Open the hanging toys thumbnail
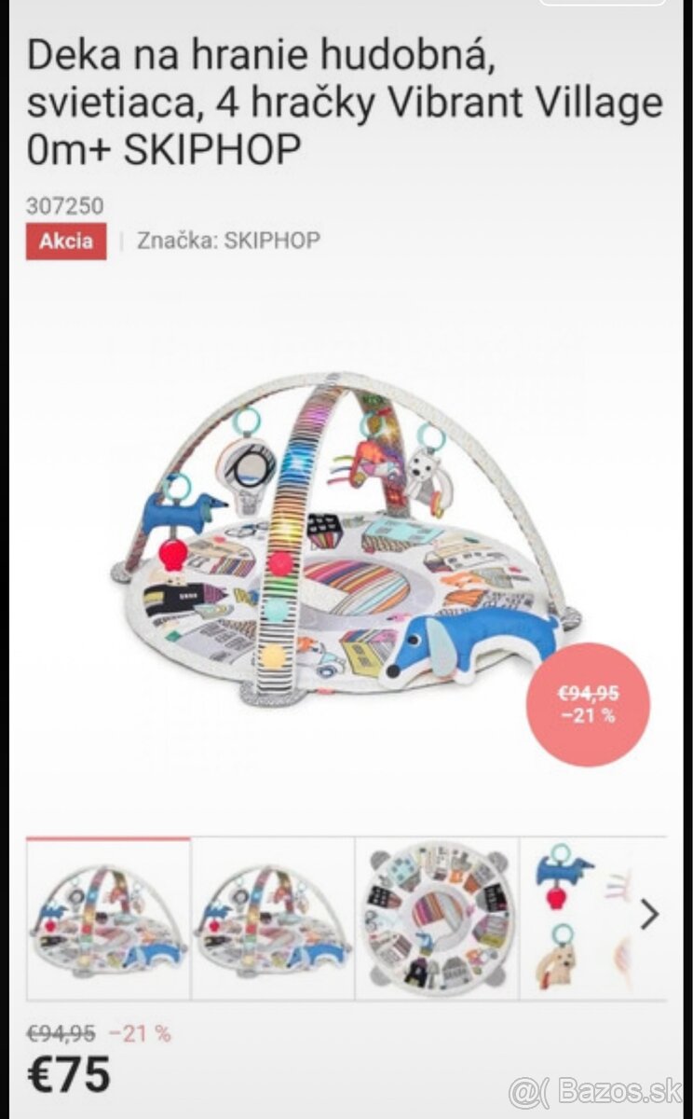The width and height of the screenshot is (693, 1119). 577,919
